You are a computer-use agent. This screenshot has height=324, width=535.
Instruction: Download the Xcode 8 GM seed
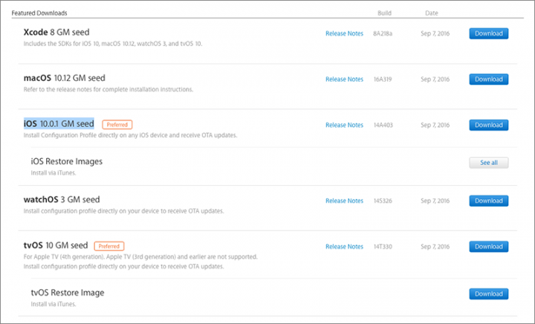coord(489,33)
